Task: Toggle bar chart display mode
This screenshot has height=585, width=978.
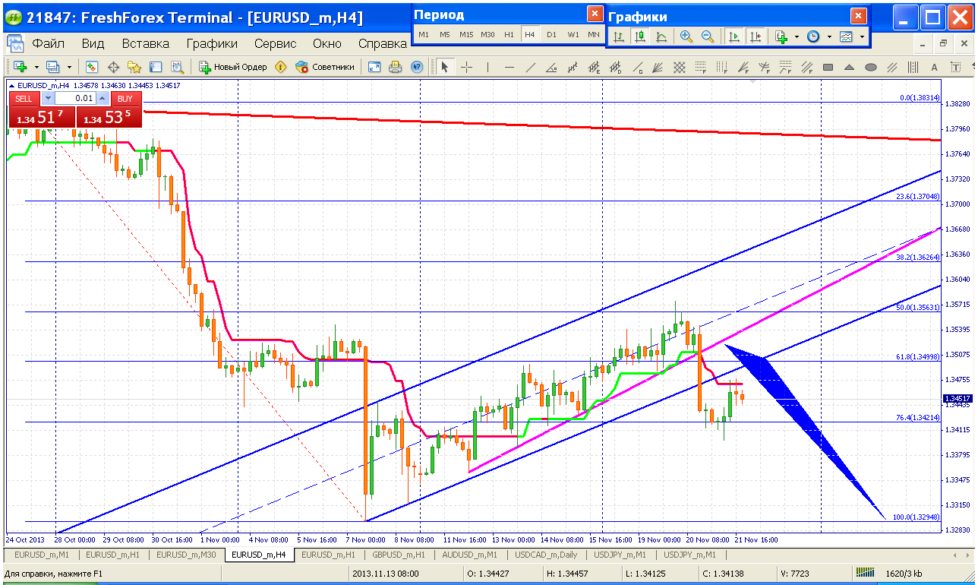Action: click(619, 36)
